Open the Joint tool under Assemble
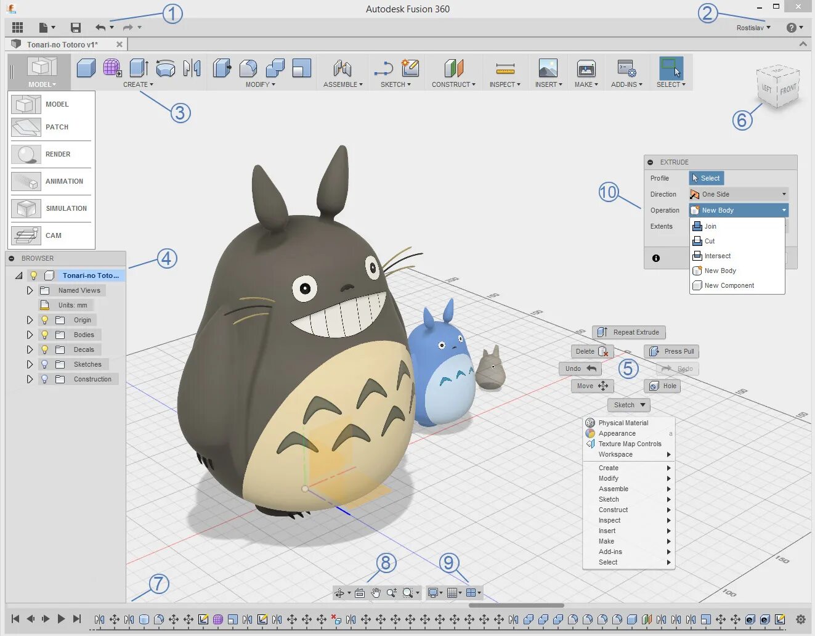Viewport: 815px width, 636px height. click(x=343, y=68)
